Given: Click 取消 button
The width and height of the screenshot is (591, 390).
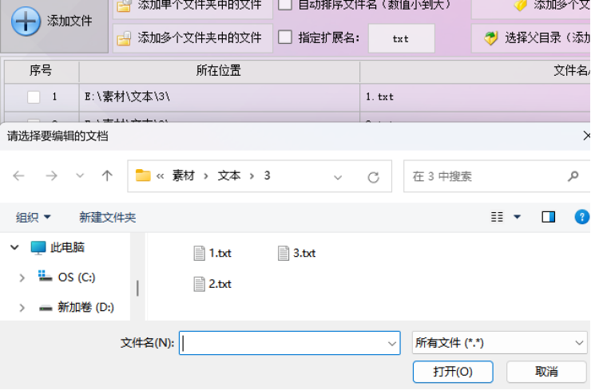Looking at the screenshot, I should 546,372.
